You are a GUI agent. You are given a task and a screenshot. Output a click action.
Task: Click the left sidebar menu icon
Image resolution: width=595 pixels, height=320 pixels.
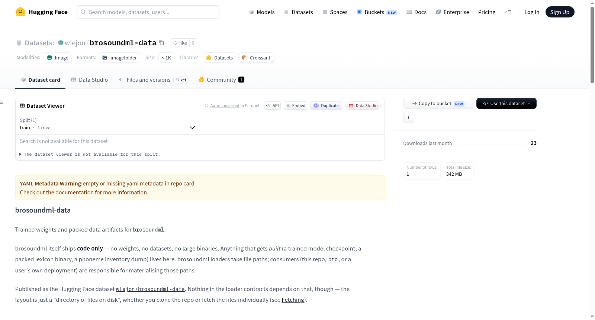tap(1, 102)
